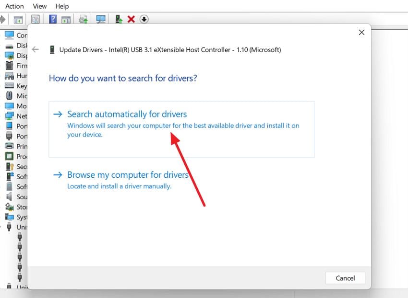Open the Action menu
Image resolution: width=408 pixels, height=298 pixels.
(14, 6)
